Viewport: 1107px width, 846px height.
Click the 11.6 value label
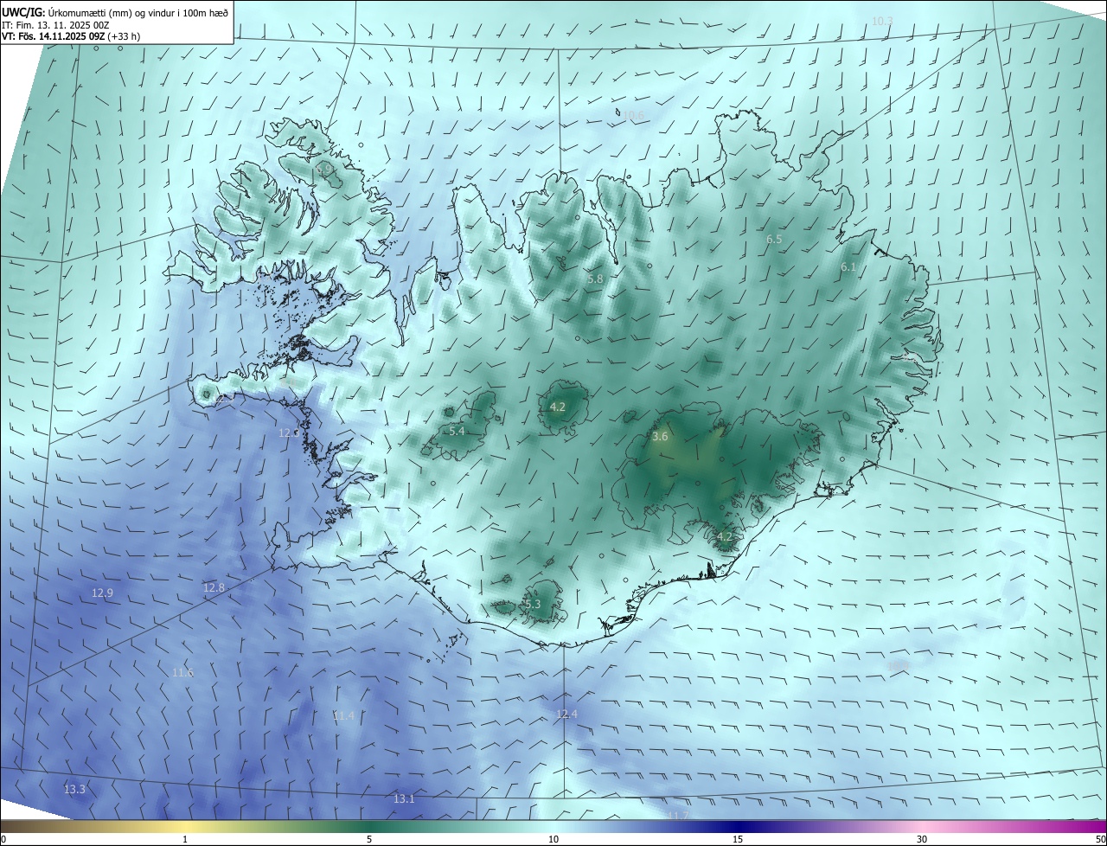coord(182,672)
